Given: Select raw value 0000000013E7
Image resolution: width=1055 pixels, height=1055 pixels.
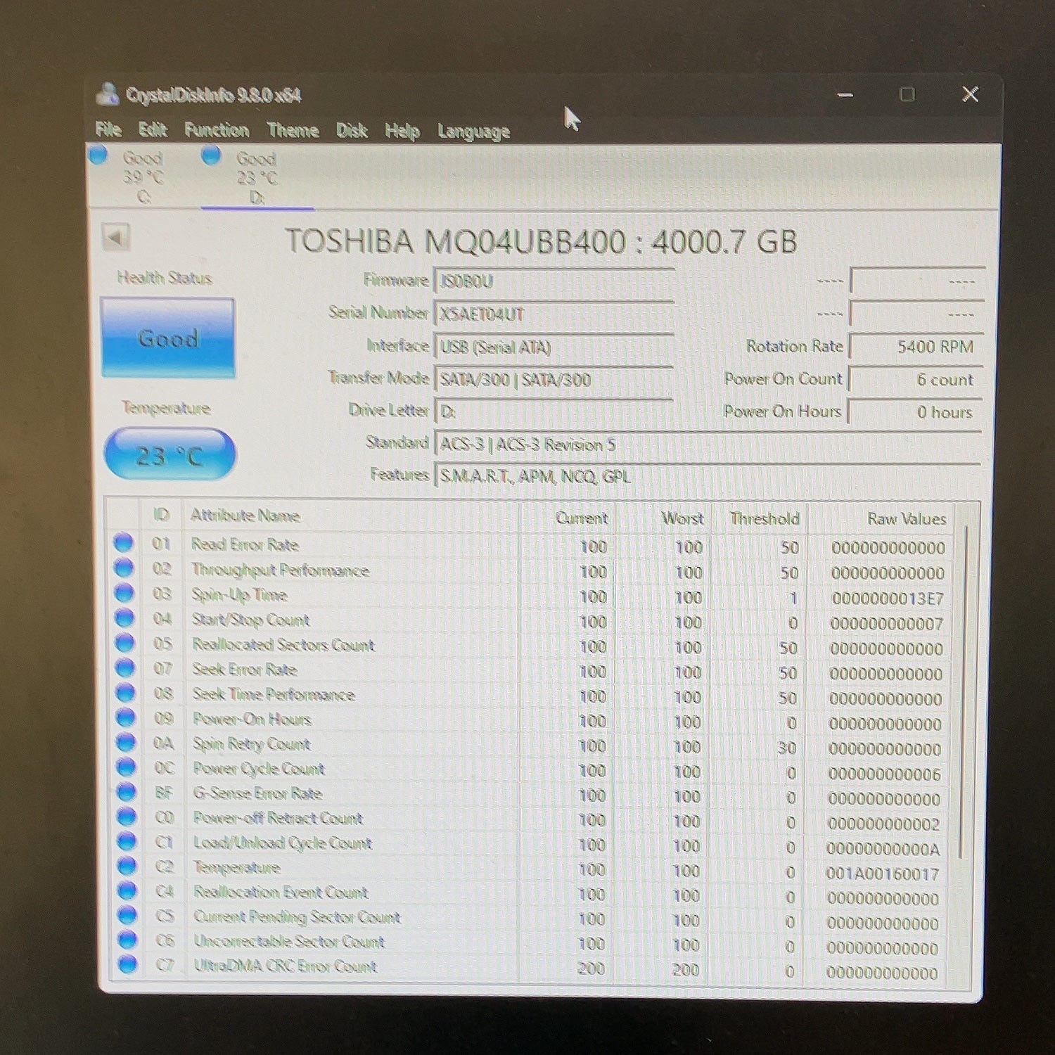Looking at the screenshot, I should 888,599.
